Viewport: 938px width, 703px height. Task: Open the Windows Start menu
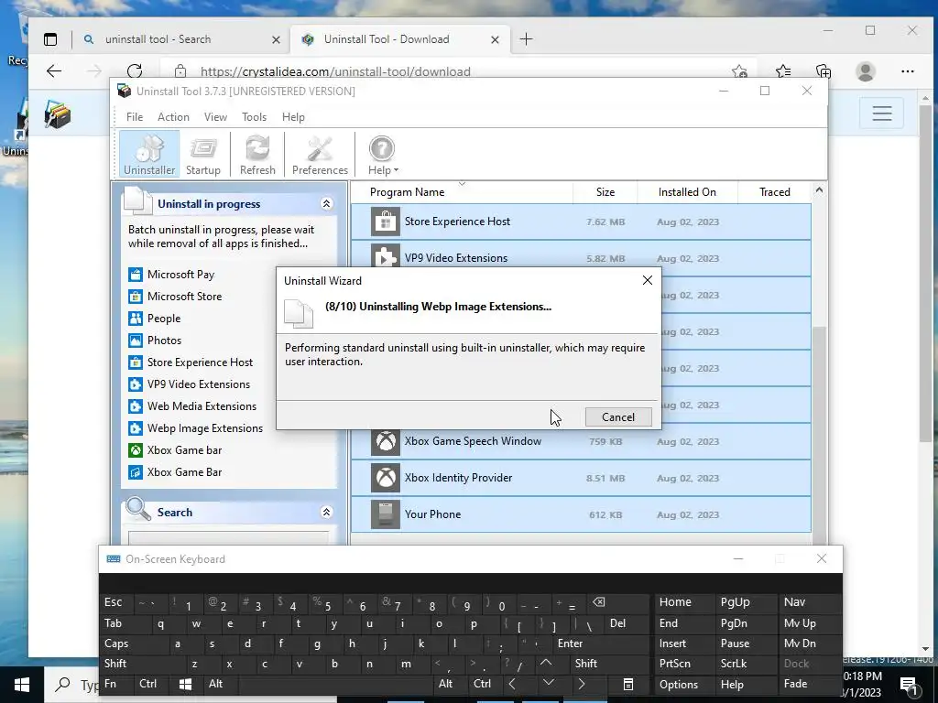coord(22,685)
